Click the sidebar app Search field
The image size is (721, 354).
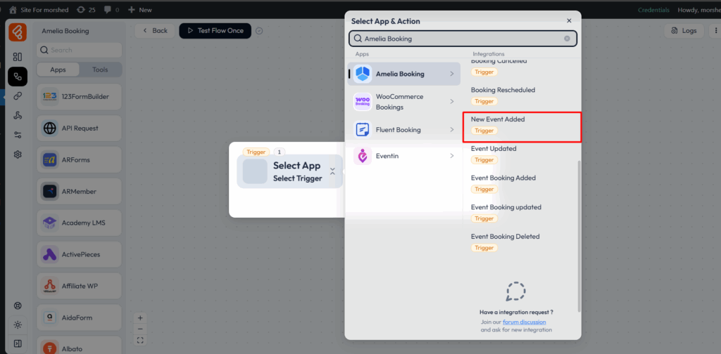pos(79,50)
